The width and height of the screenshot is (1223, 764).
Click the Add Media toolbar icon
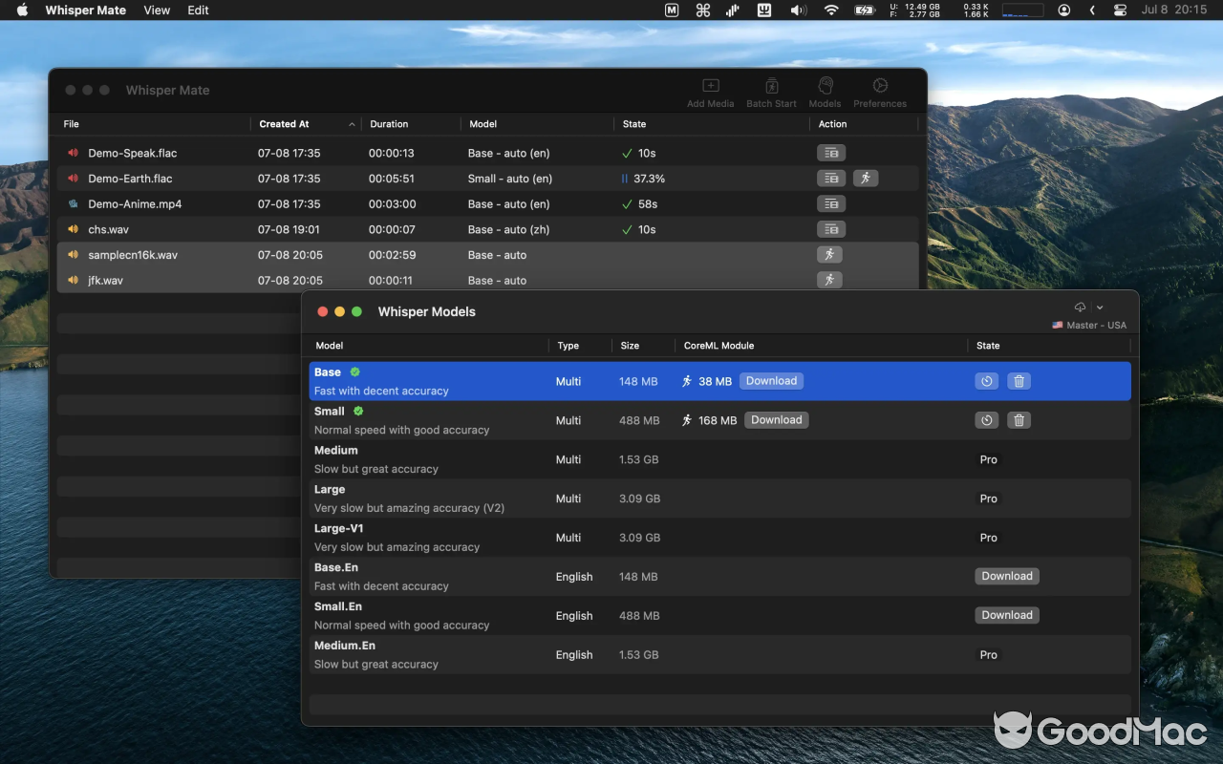click(x=710, y=91)
